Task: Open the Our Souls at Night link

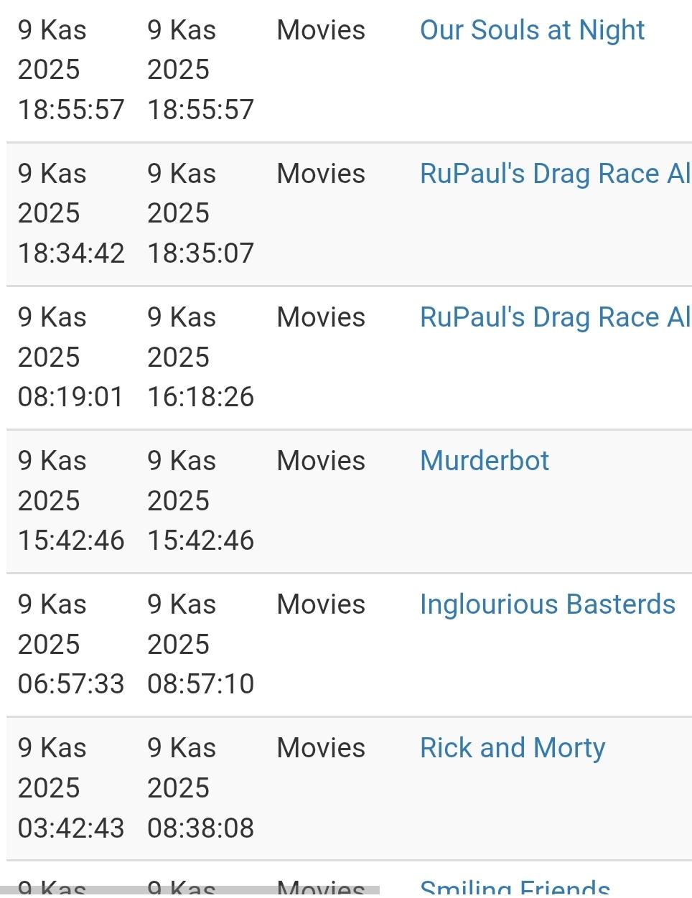Action: 532,30
